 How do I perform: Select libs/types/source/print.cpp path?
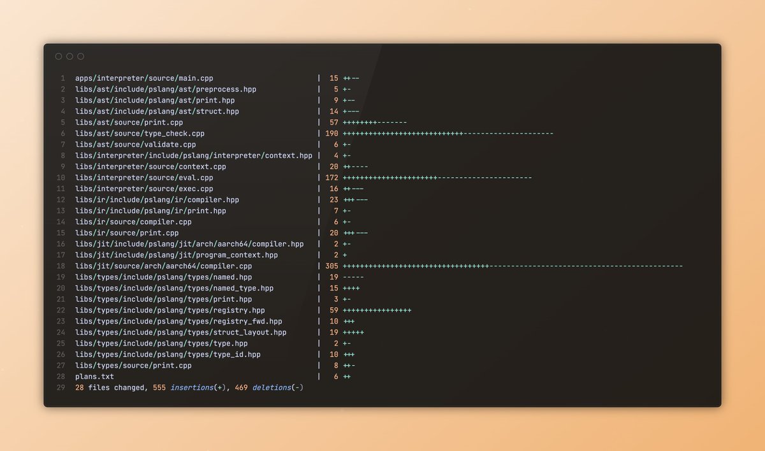(133, 366)
